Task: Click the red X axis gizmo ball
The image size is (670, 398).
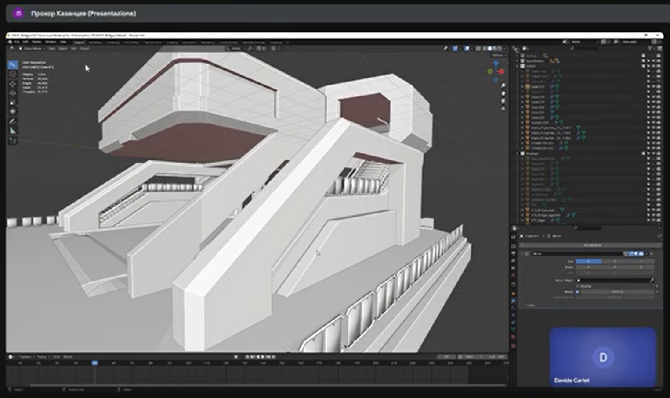Action: click(501, 71)
